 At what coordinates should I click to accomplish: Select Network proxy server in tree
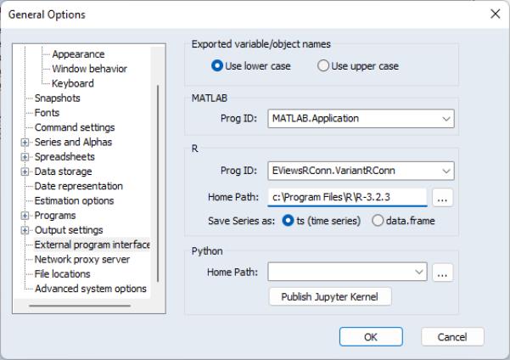point(81,259)
